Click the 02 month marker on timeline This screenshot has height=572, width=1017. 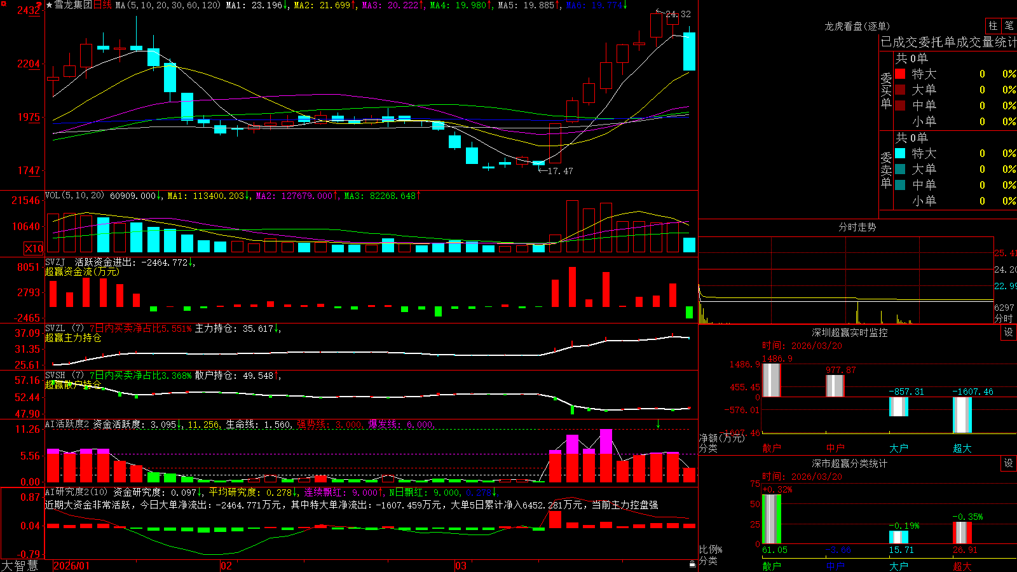click(226, 566)
